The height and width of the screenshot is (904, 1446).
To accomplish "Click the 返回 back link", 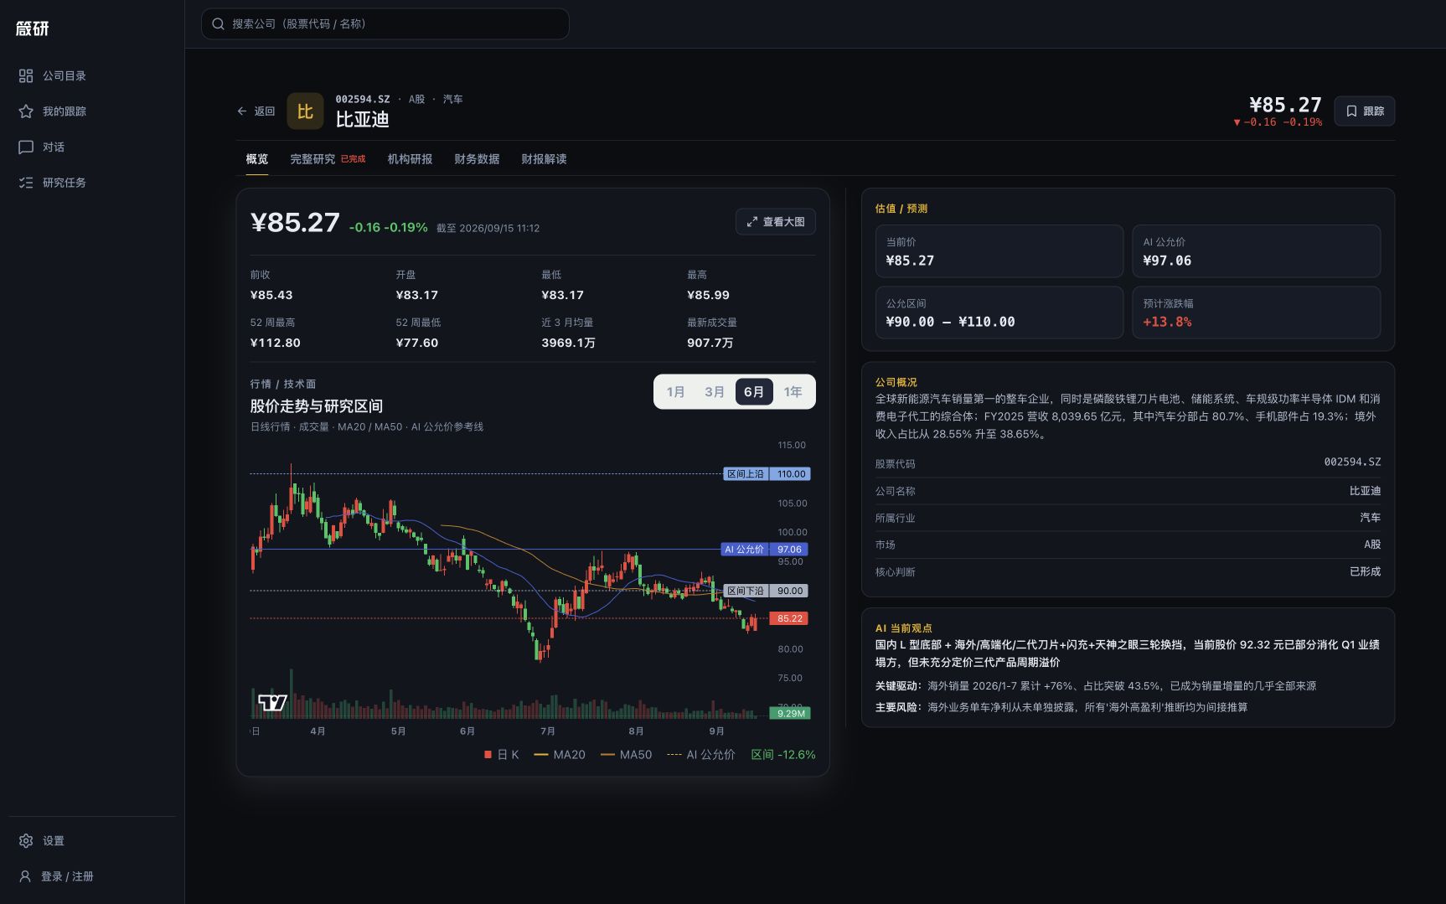I will [256, 111].
